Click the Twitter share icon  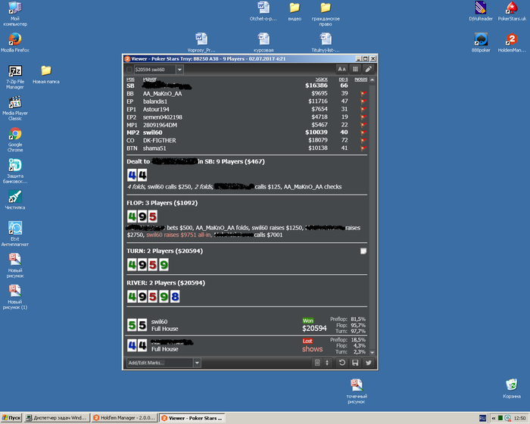[x=369, y=363]
